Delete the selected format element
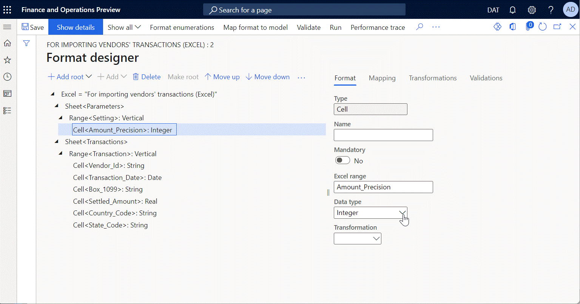The width and height of the screenshot is (580, 304). point(147,77)
